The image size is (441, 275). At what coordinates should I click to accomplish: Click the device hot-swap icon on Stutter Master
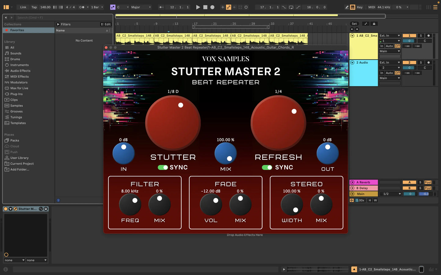tap(41, 209)
